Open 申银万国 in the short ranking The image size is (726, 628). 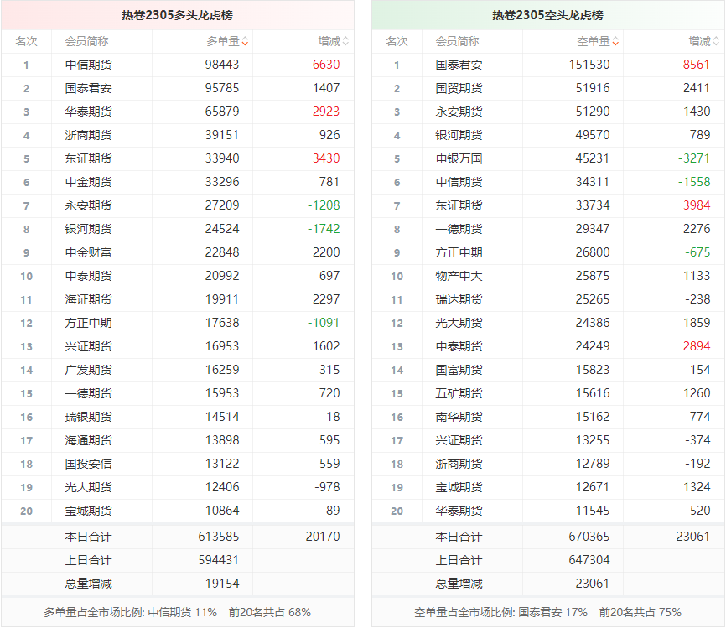coord(459,158)
